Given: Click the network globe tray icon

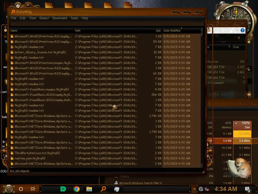Looking at the screenshot, I should (201, 189).
